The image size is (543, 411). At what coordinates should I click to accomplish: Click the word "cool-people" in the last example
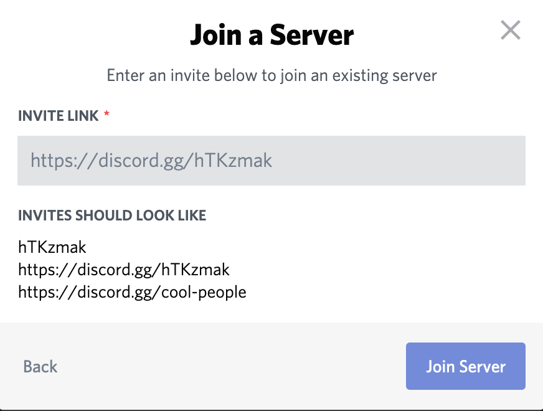(204, 291)
